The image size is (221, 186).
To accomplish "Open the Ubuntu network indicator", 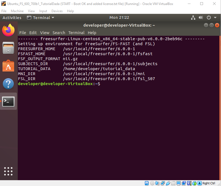I will 193,18.
